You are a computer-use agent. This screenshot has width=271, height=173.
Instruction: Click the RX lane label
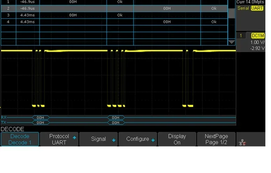pos(4,117)
